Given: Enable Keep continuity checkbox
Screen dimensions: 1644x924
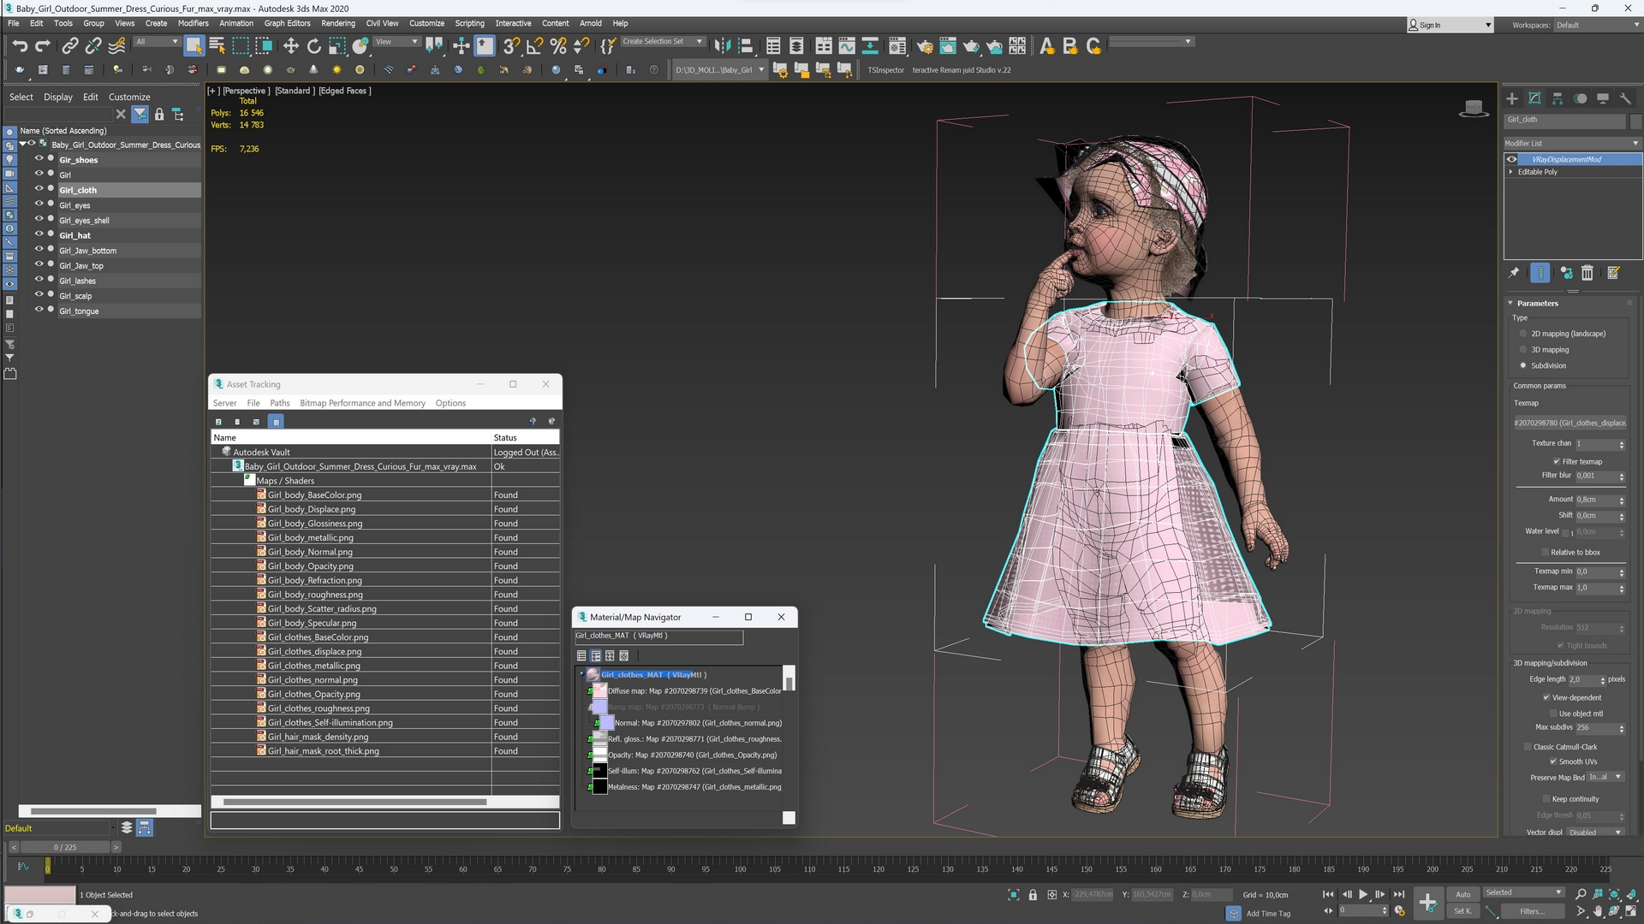Looking at the screenshot, I should [x=1546, y=799].
